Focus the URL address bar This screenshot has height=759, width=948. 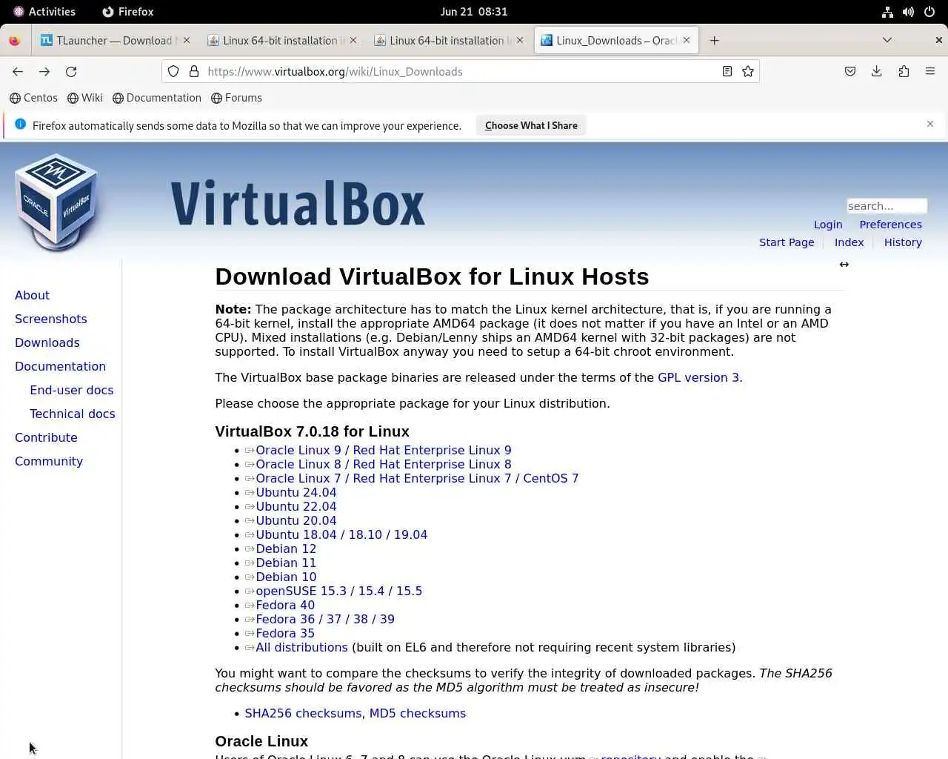tap(459, 71)
